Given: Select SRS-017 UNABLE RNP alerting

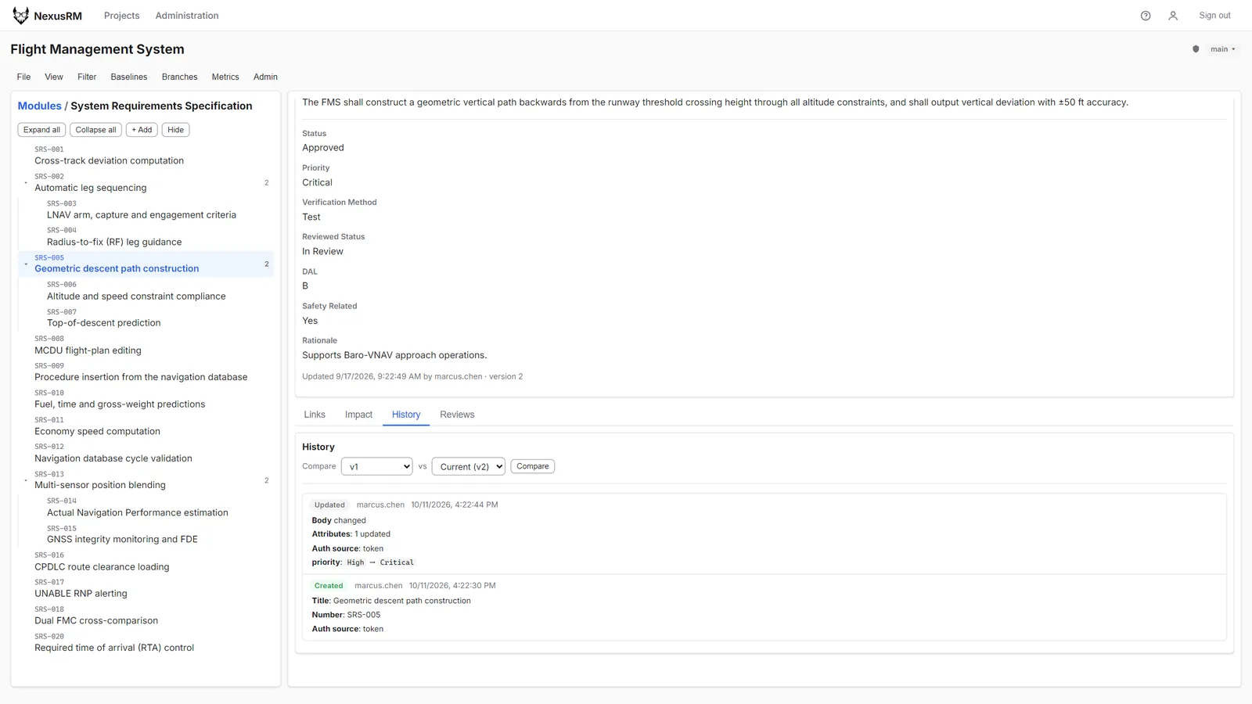Looking at the screenshot, I should [146, 588].
